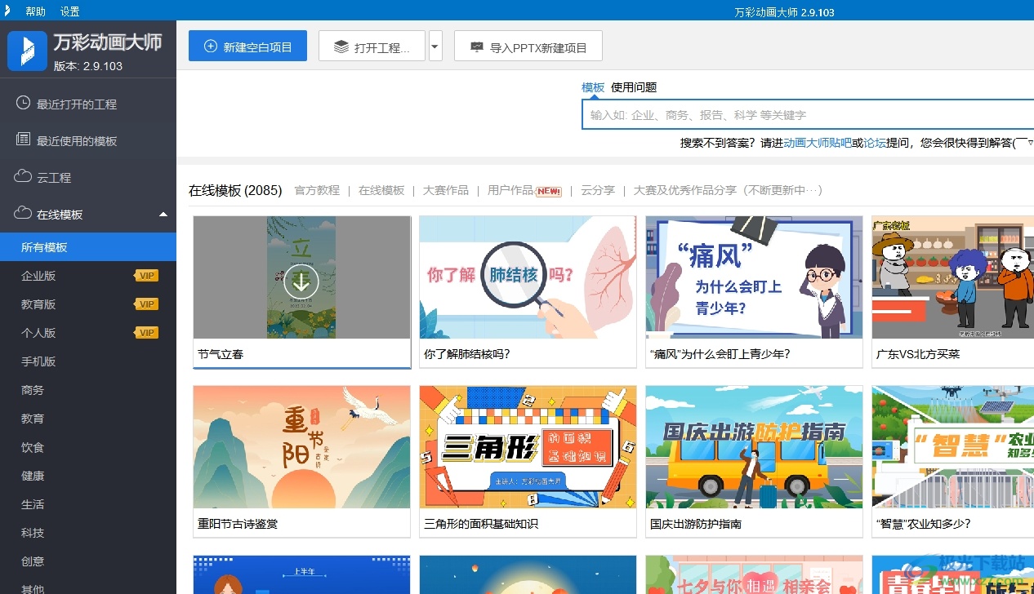This screenshot has width=1034, height=594.
Task: Switch to the 使用问题 search tab
Action: point(634,87)
